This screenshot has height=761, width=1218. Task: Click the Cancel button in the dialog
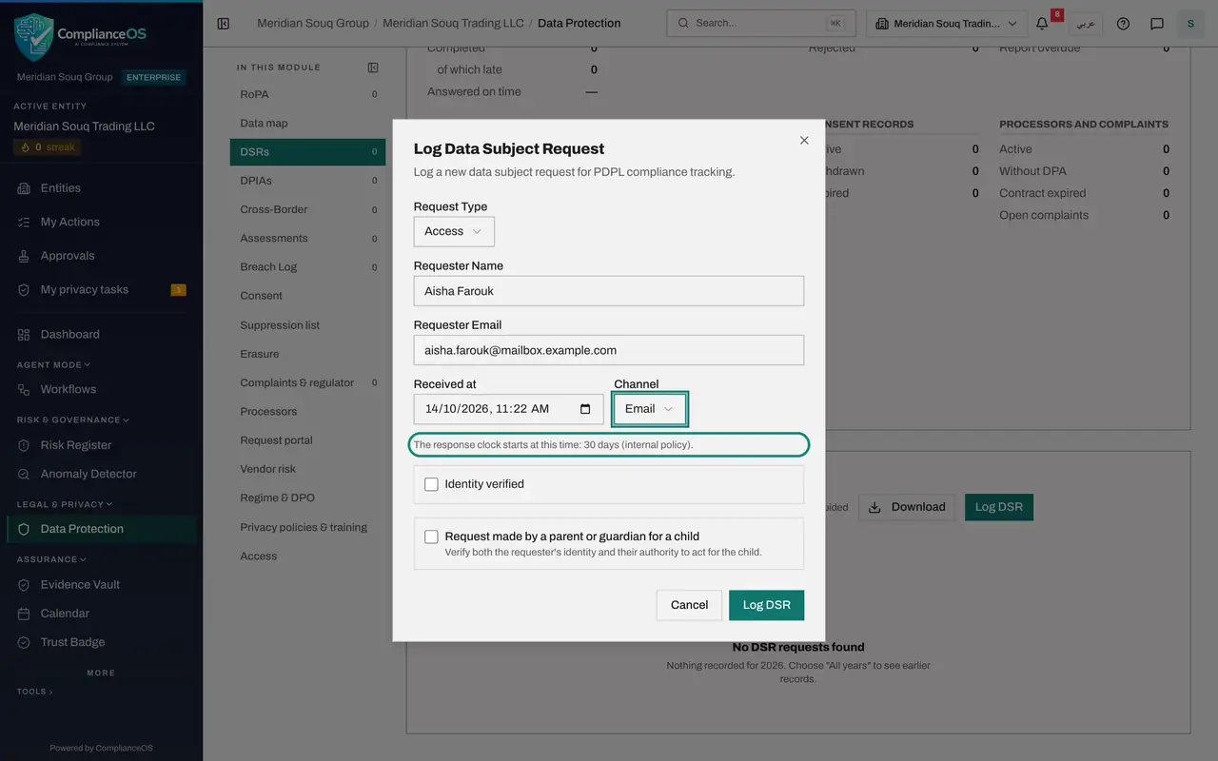tap(689, 605)
